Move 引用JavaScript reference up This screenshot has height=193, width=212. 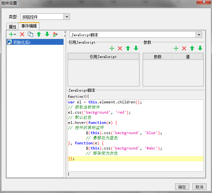(x=128, y=48)
